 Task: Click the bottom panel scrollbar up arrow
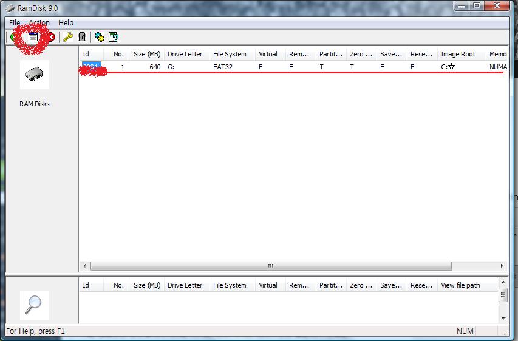coord(503,282)
